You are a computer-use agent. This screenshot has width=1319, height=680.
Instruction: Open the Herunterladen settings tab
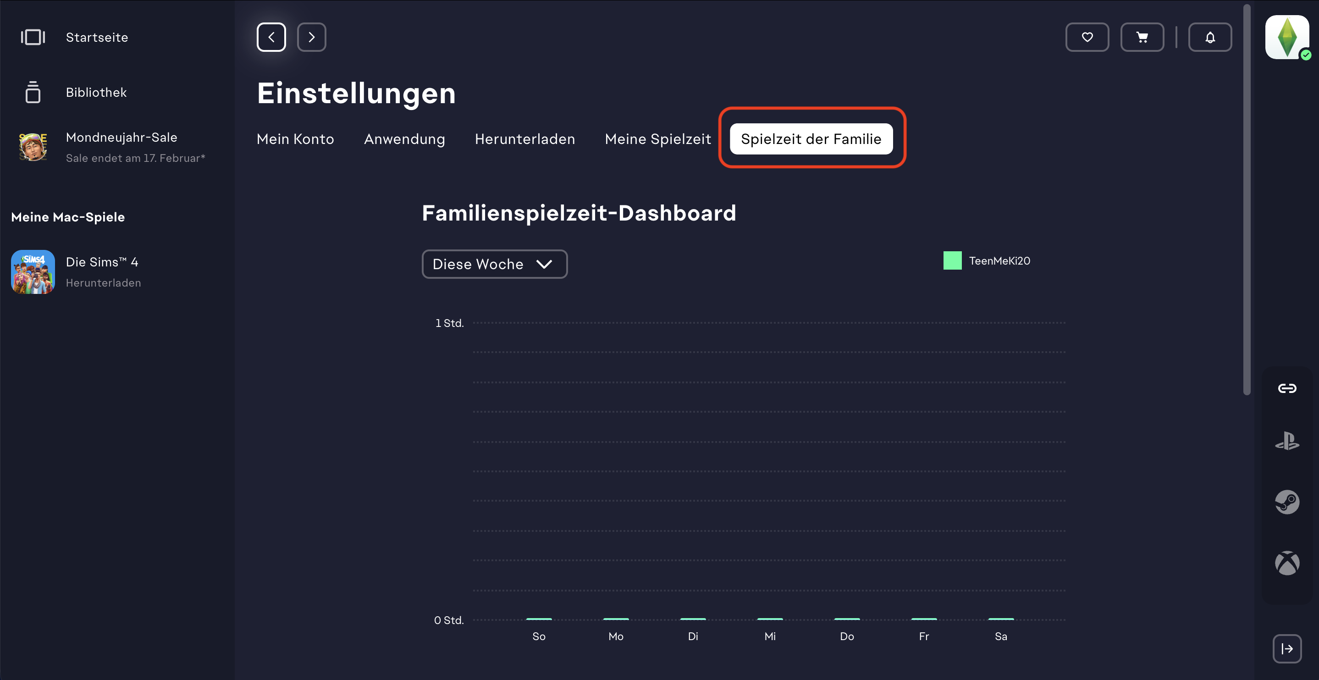click(524, 139)
